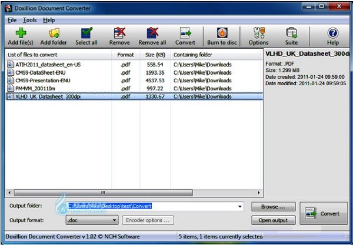
Task: Click the Remove all toolbar icon
Action: click(x=152, y=33)
